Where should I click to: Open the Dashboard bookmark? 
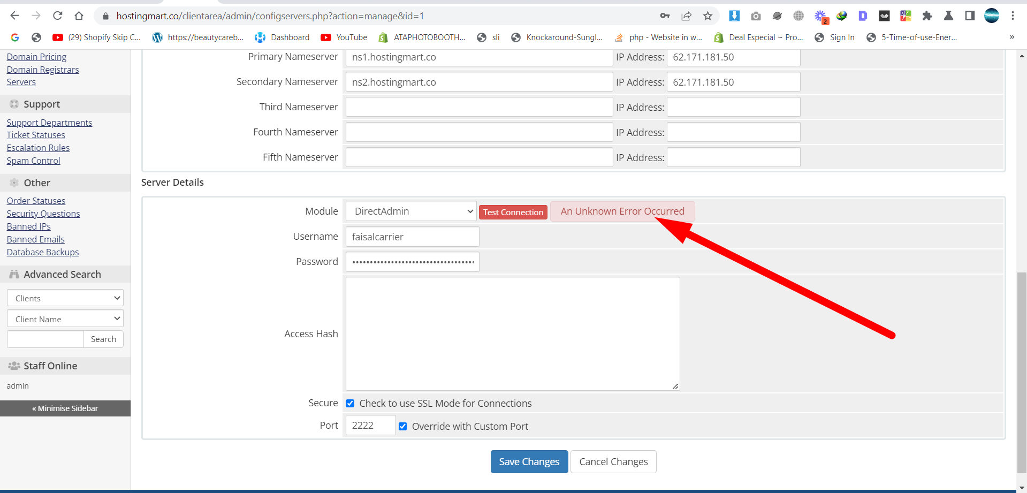282,37
